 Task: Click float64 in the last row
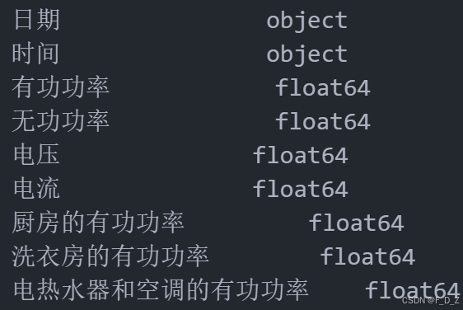(413, 289)
